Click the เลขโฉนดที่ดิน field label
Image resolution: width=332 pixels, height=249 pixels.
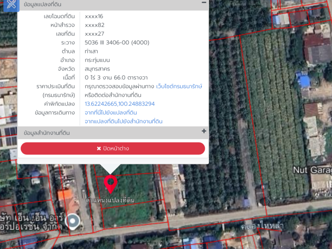click(x=59, y=16)
